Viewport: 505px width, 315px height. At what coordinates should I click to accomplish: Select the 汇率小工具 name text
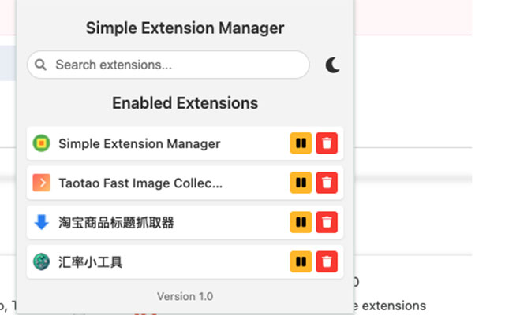coord(90,262)
